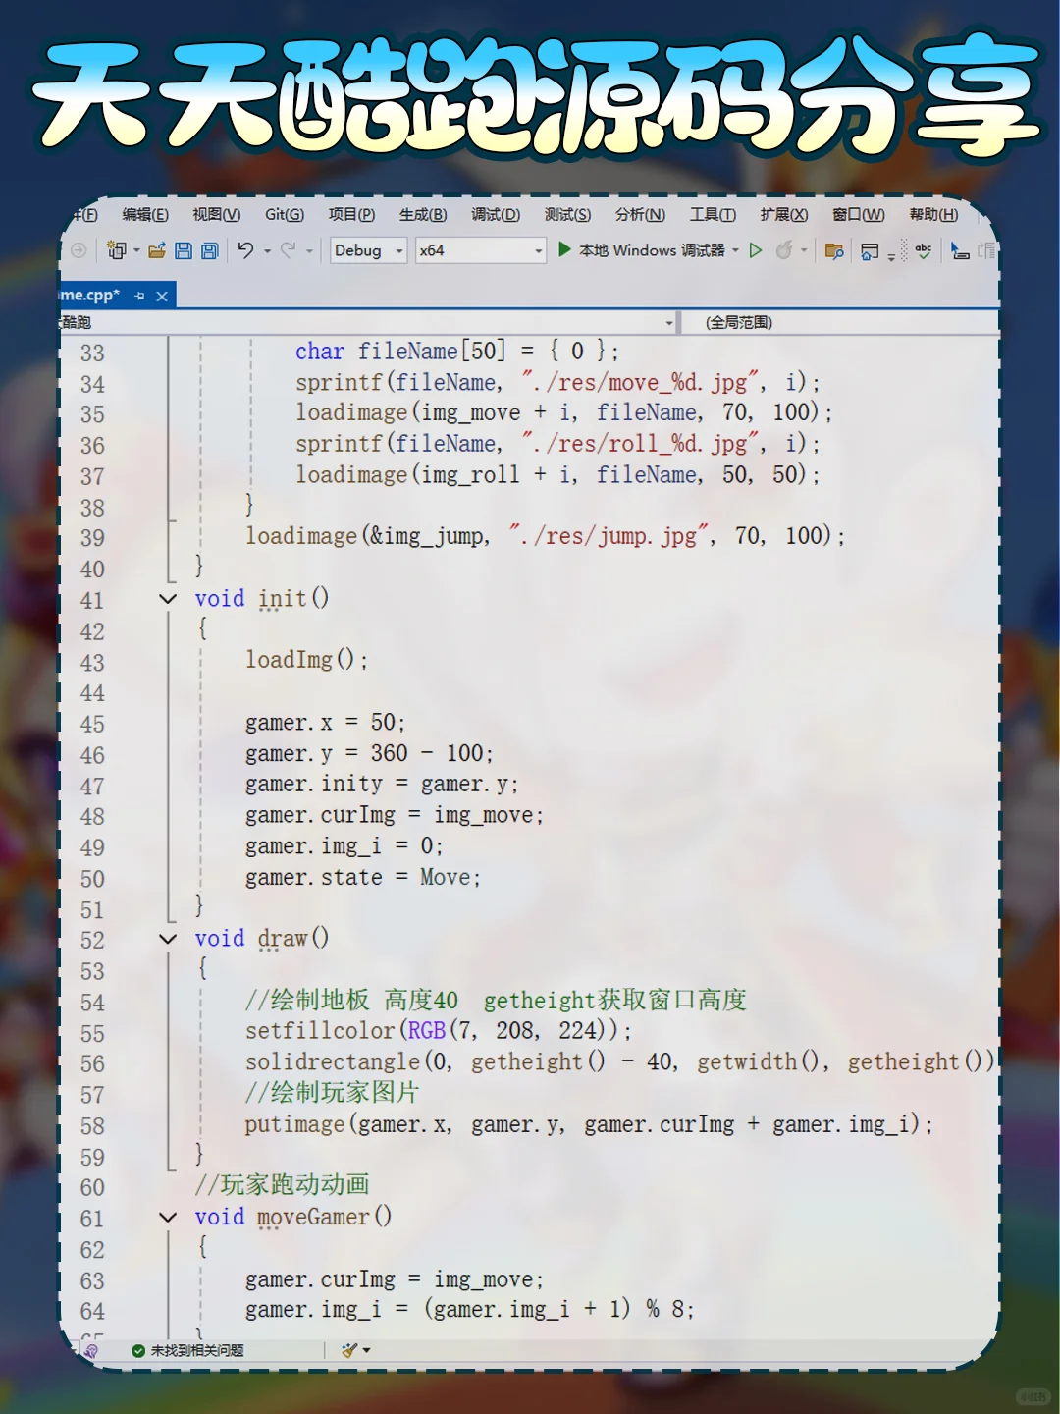This screenshot has height=1414, width=1060.
Task: Click the open file folder icon
Action: (x=157, y=250)
